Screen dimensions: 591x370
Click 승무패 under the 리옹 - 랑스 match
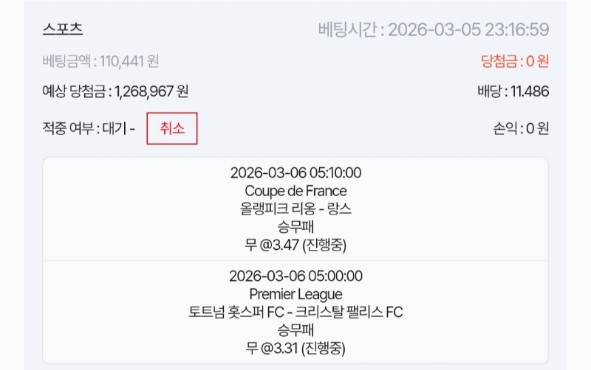coord(295,226)
